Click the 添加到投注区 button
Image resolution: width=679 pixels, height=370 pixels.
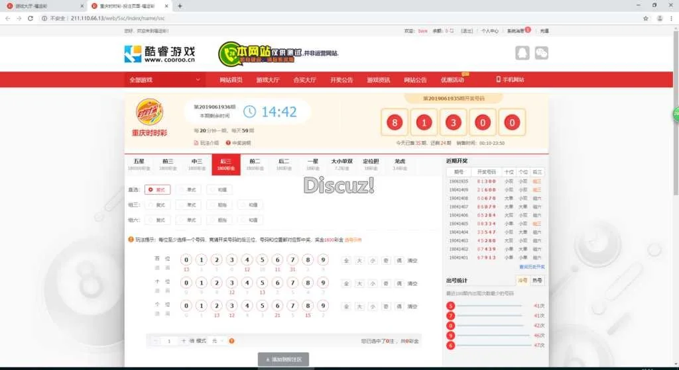tap(283, 359)
